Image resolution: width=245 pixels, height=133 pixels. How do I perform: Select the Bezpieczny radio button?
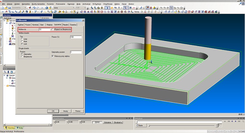(x=22, y=56)
